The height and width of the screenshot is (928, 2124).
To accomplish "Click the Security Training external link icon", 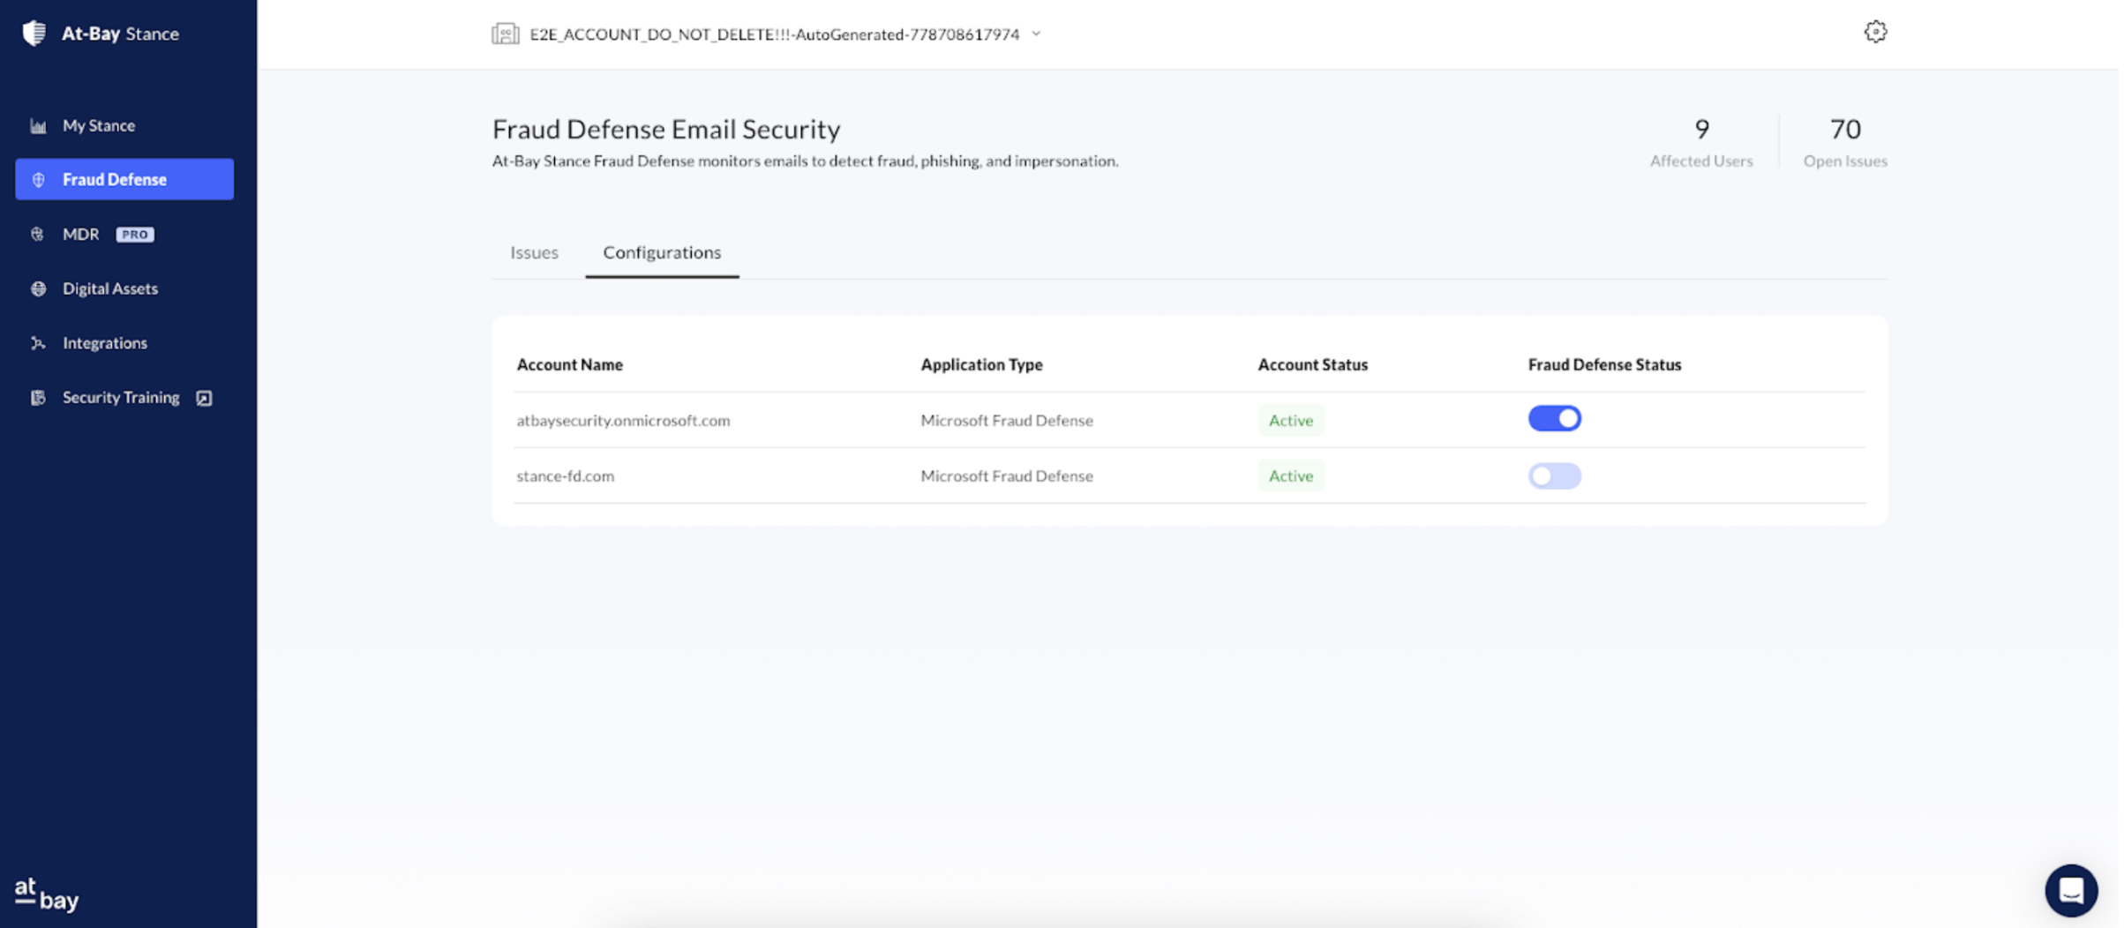I will pyautogui.click(x=204, y=398).
